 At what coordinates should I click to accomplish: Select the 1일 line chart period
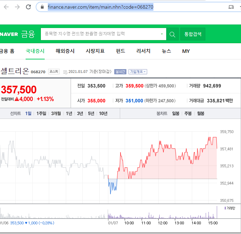pos(28,114)
